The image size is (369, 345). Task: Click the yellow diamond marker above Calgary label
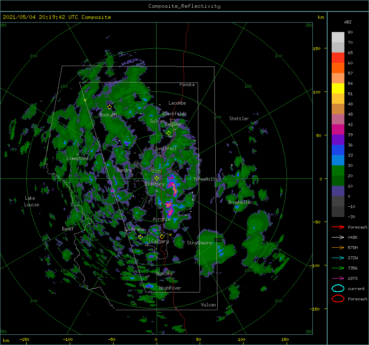coord(162,236)
